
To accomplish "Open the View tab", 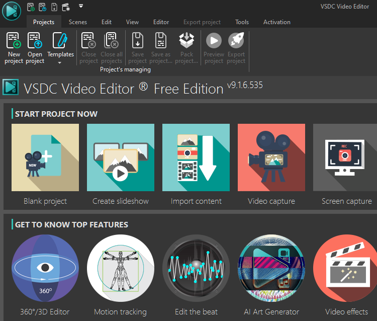I will [132, 22].
